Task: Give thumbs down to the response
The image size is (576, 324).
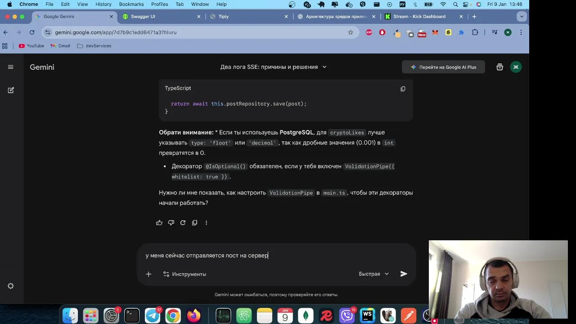Action: click(x=171, y=223)
